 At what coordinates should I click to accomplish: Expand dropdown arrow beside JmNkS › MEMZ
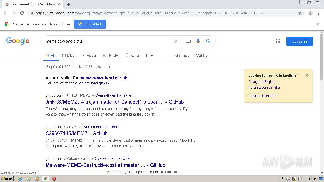coord(93,96)
